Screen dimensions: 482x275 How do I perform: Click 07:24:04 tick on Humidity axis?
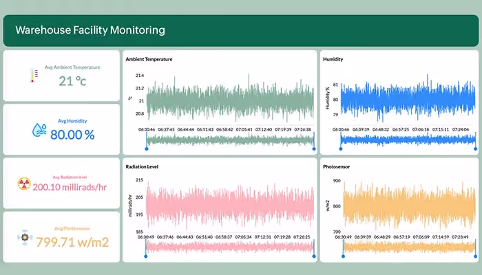click(461, 129)
